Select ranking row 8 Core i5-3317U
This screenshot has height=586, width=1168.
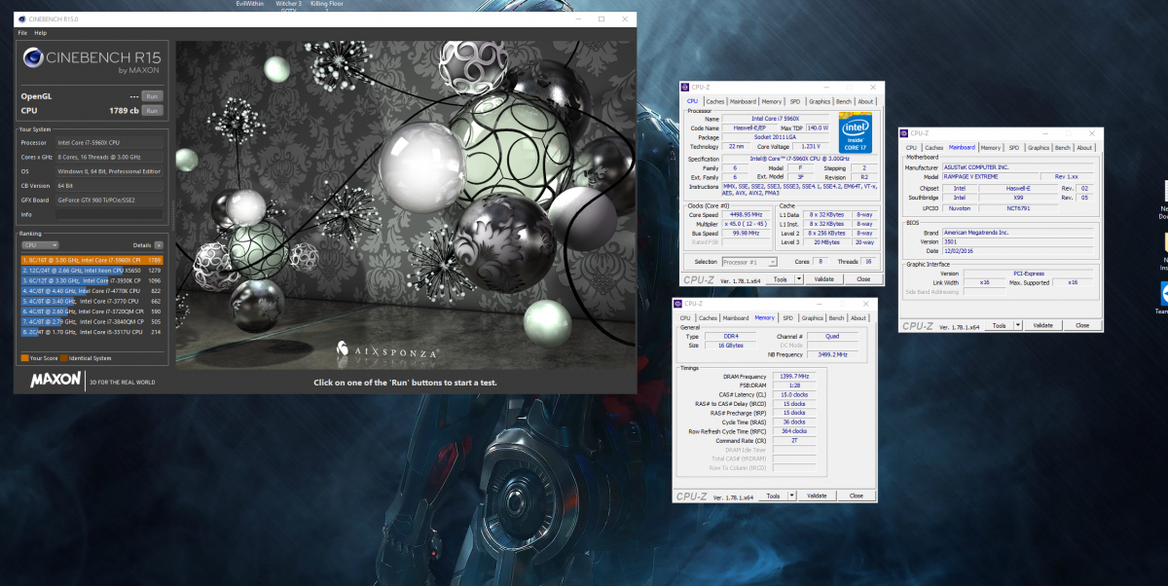tap(91, 332)
